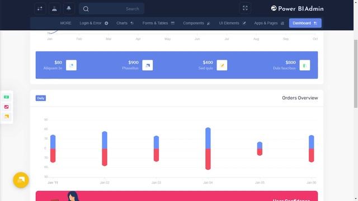
Task: Click the Power BIAdmin brand text
Action: 301,9
